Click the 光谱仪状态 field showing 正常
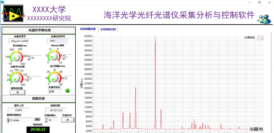 55,92
